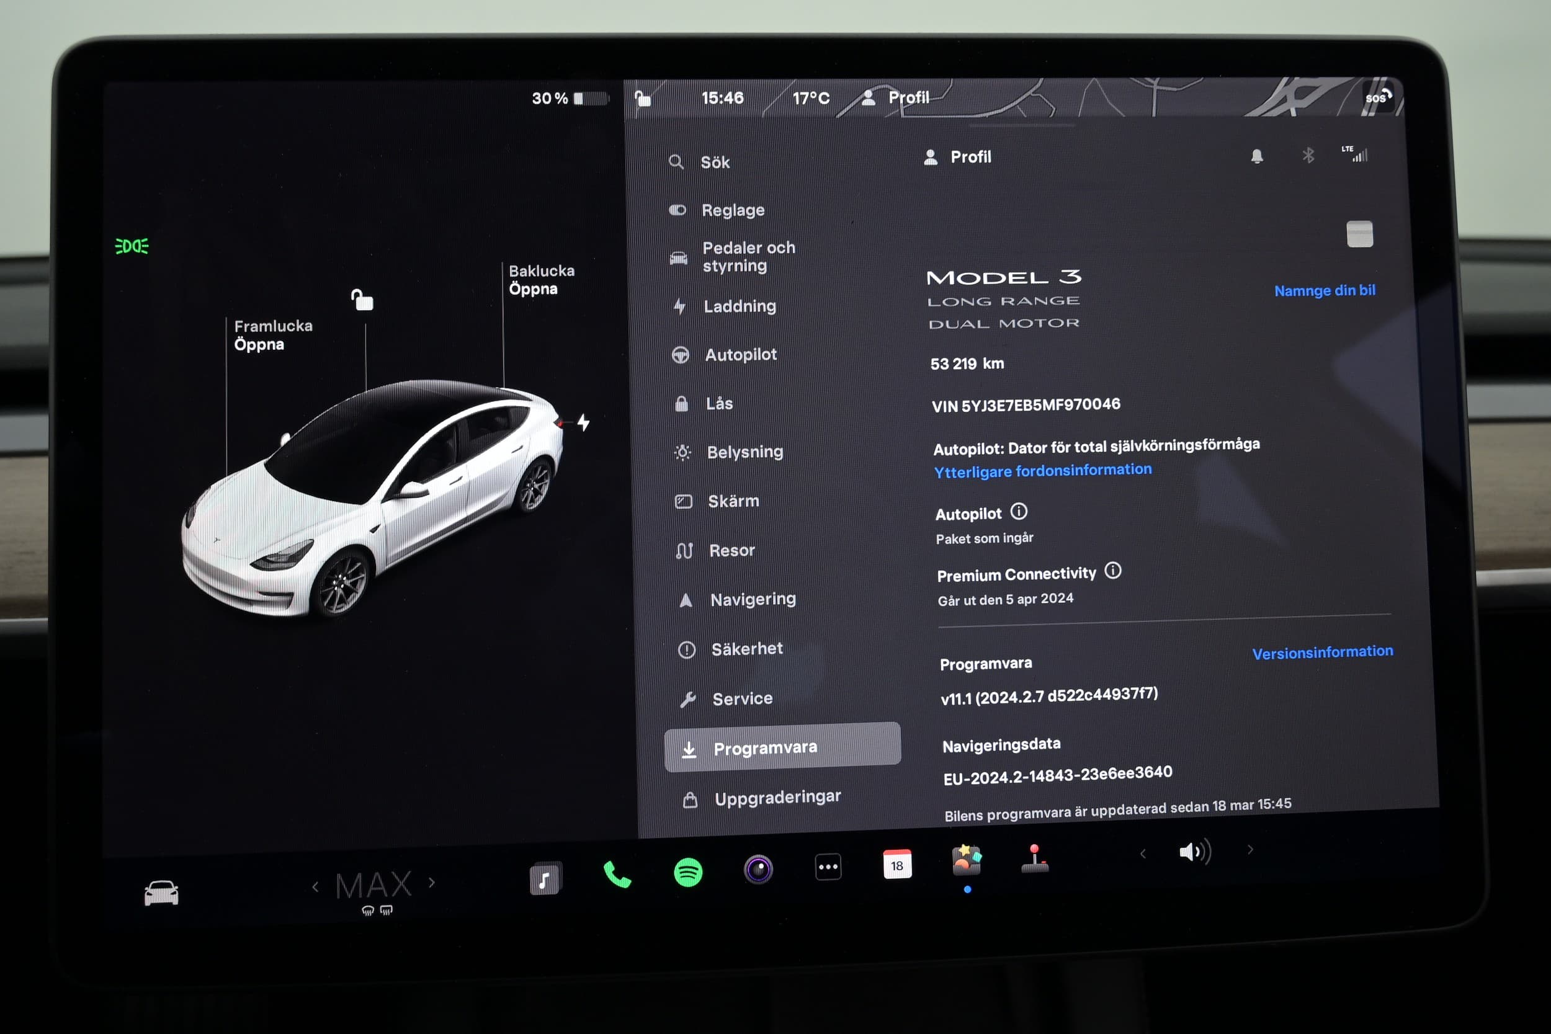
Task: Open Baklucka rear trunk
Action: click(542, 280)
